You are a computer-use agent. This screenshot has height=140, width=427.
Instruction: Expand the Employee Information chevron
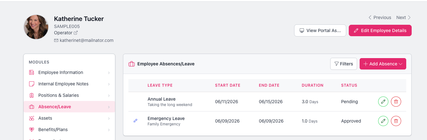click(x=109, y=73)
